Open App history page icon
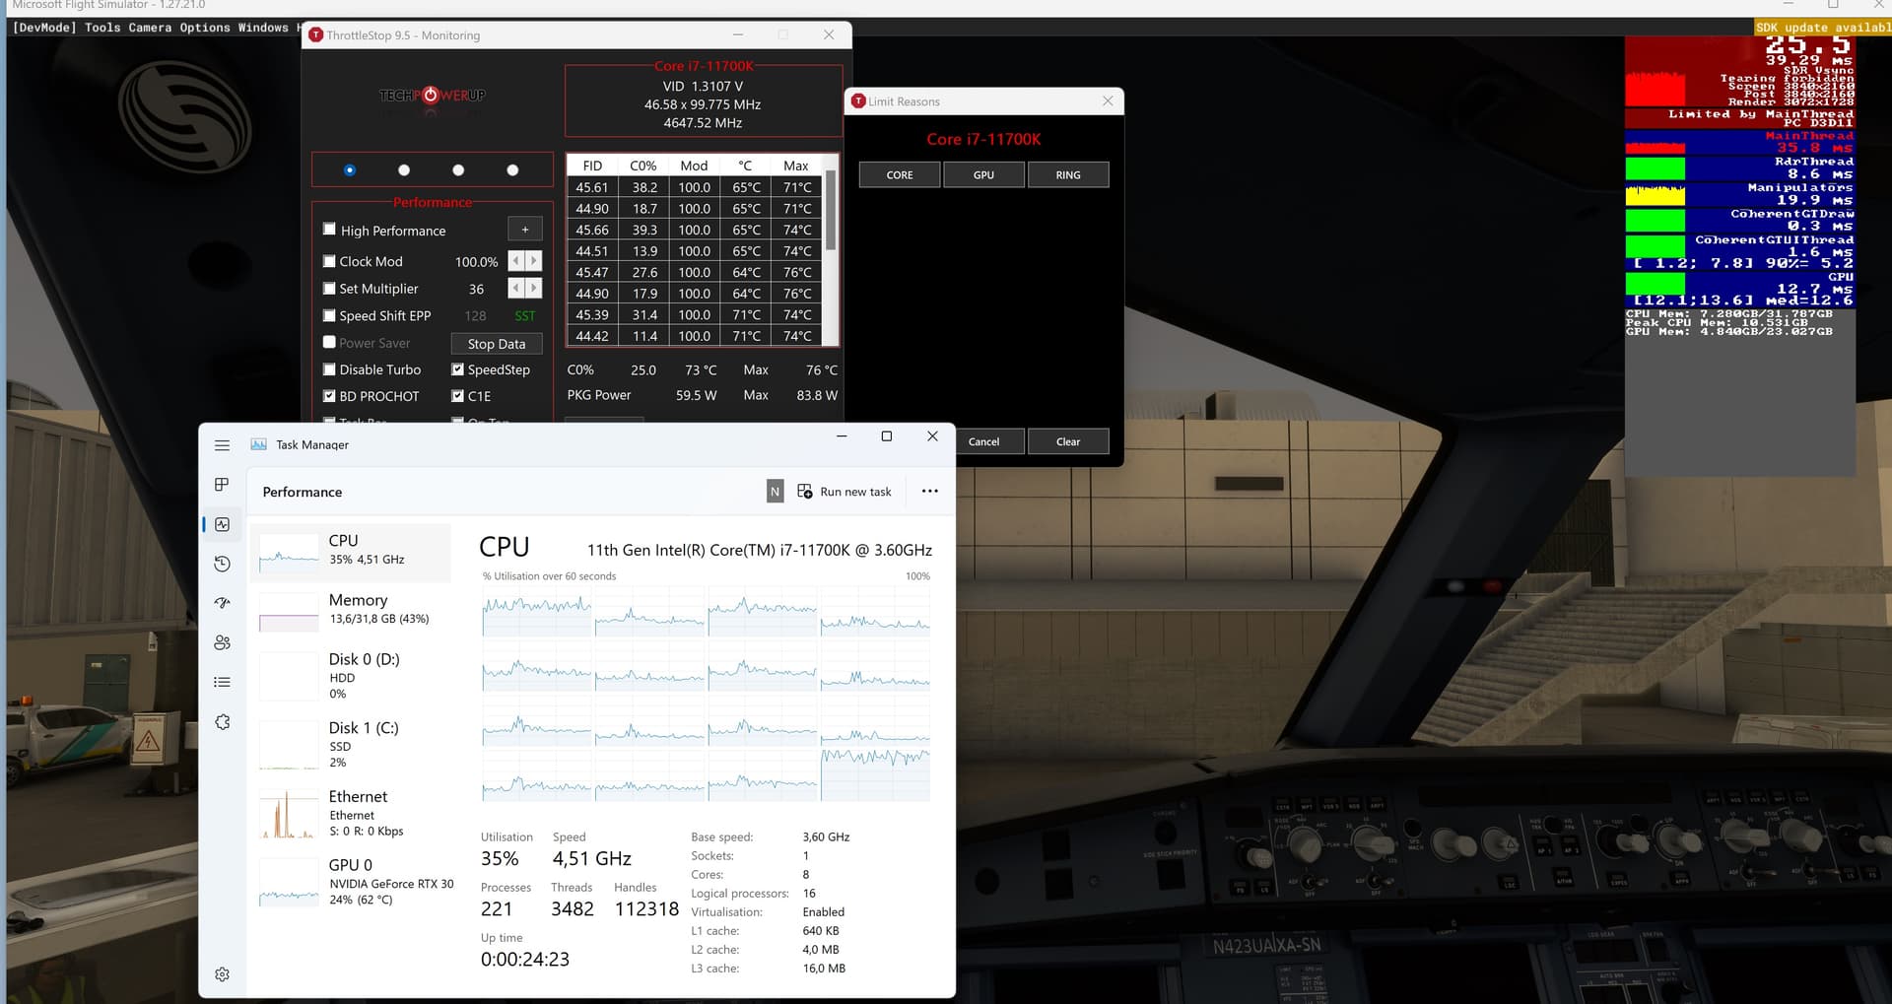This screenshot has width=1892, height=1004. point(222,564)
